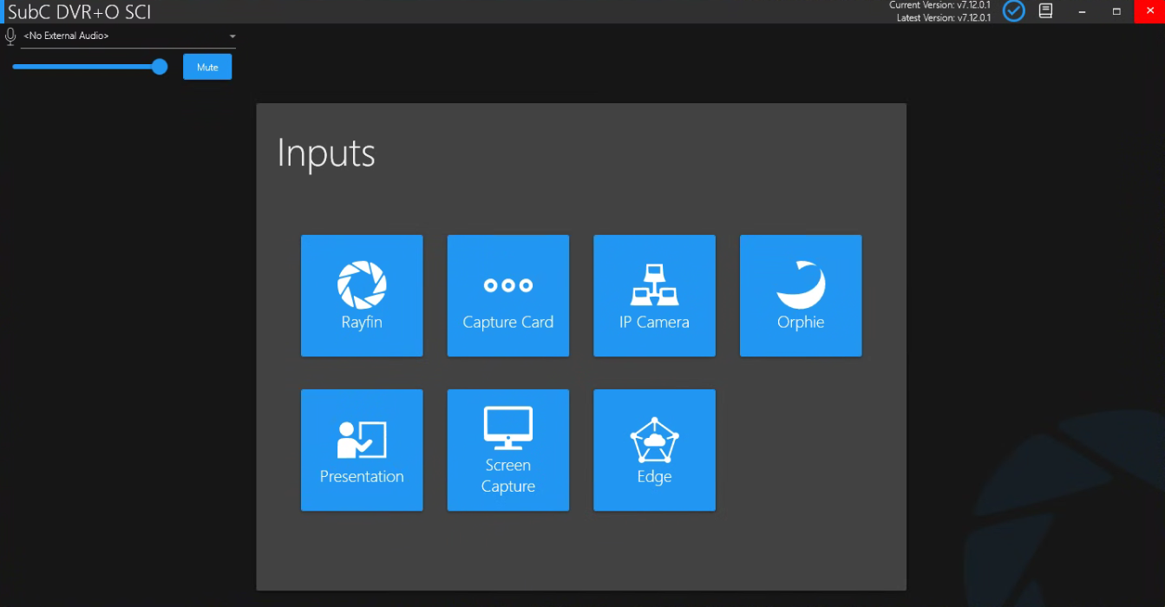Click the No External Audio combo box
Viewport: 1165px width, 607px height.
[x=128, y=36]
